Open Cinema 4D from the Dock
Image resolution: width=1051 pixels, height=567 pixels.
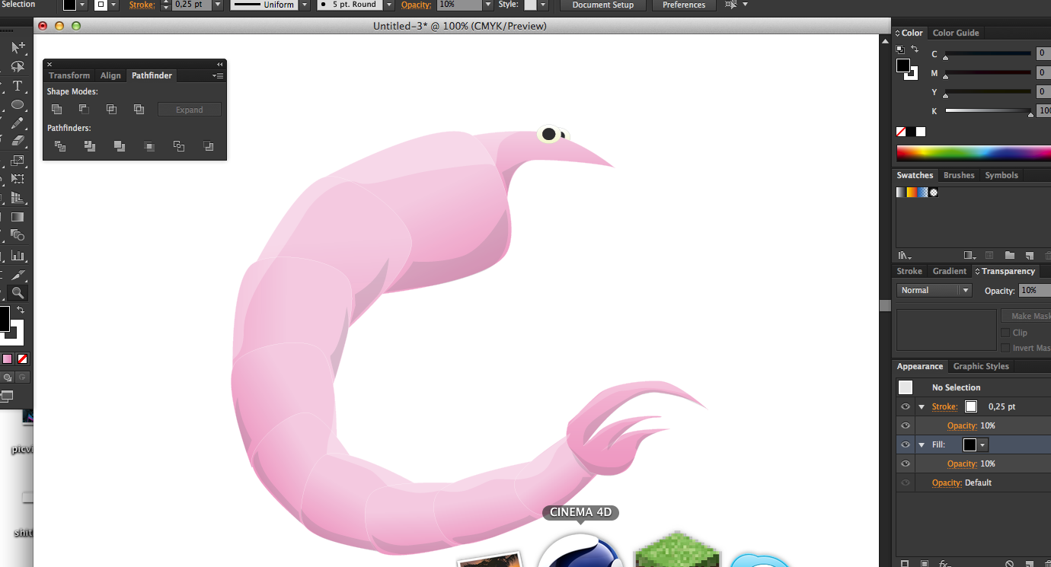581,551
